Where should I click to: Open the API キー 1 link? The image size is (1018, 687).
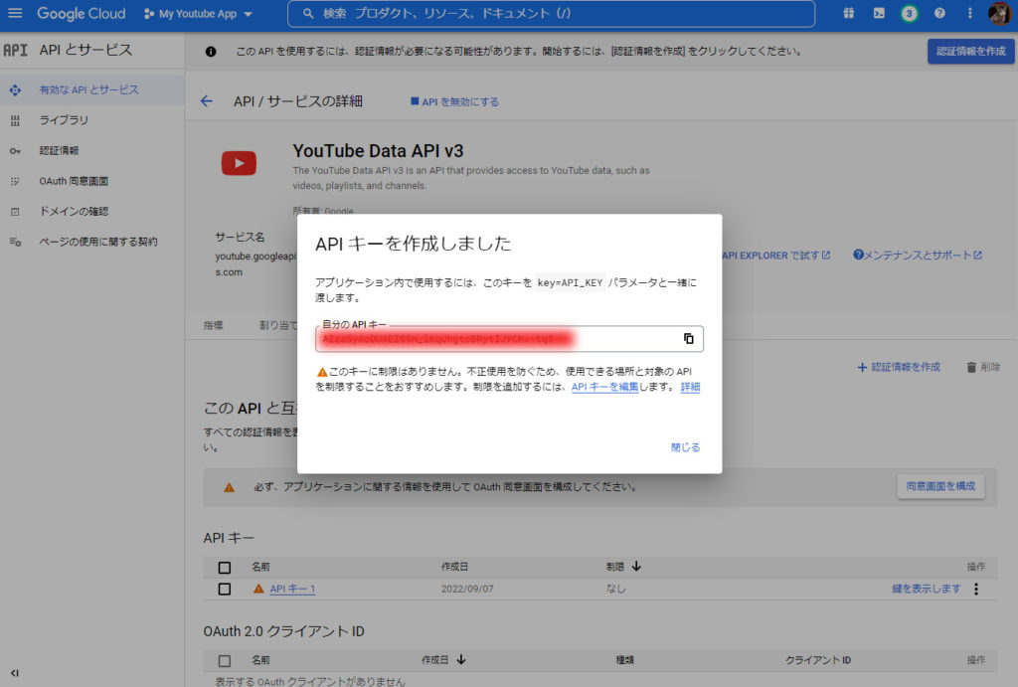292,589
